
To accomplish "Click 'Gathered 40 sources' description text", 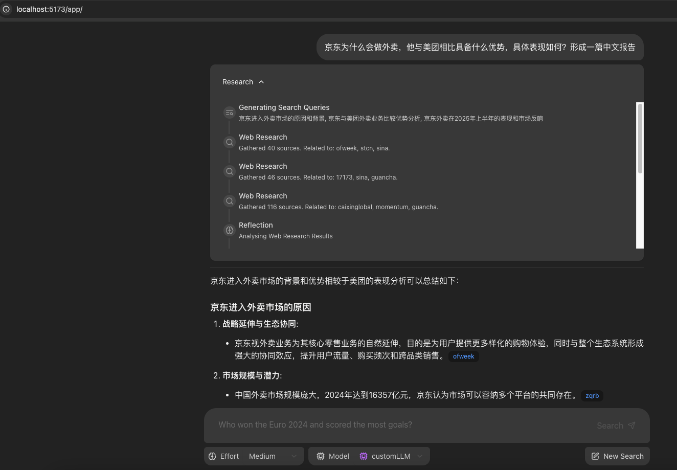I will (314, 148).
